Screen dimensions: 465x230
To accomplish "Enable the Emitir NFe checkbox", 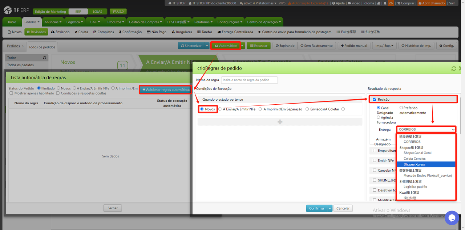I will pos(375,160).
